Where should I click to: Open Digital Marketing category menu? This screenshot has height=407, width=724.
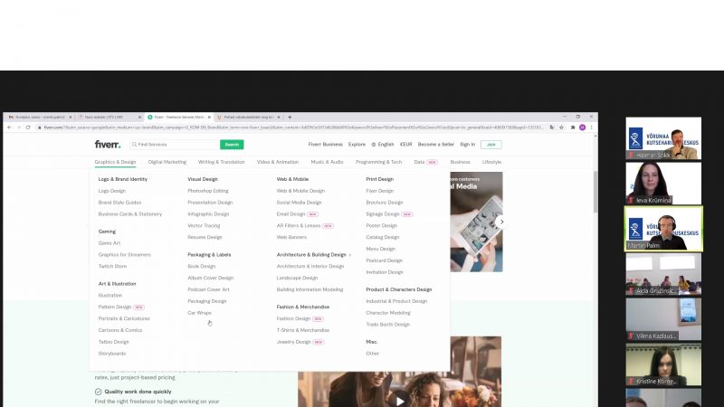pos(167,162)
